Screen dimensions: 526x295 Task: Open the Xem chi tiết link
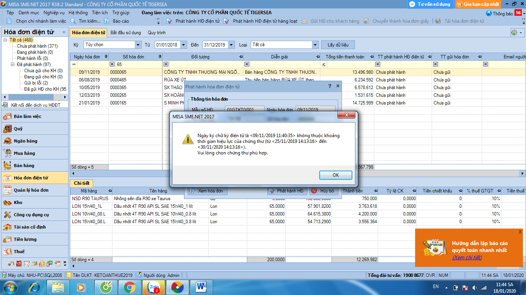pos(467,257)
